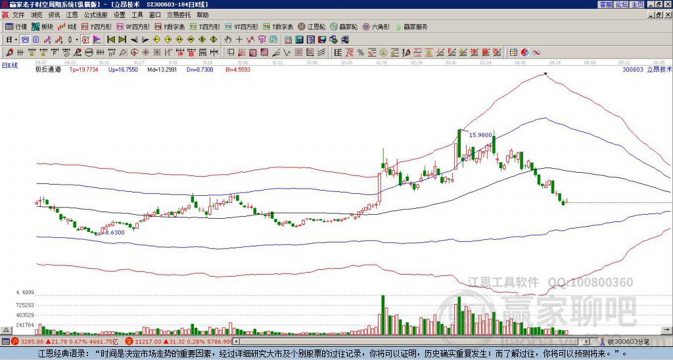Open the 交易委托 menu
This screenshot has width=673, height=360.
pyautogui.click(x=179, y=15)
